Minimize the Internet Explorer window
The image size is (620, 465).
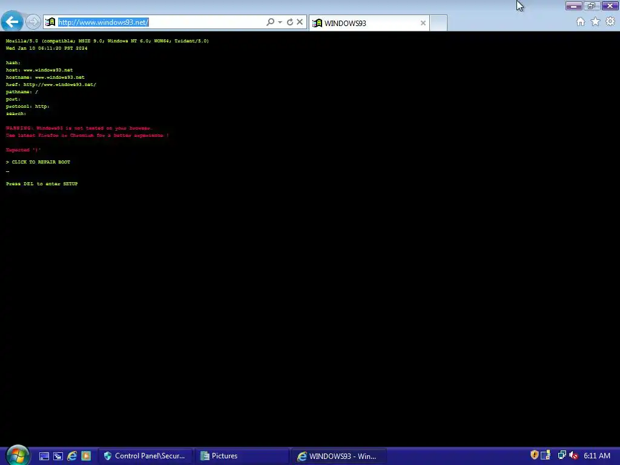[x=574, y=5]
